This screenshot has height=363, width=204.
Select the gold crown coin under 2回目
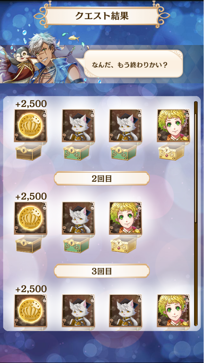[x=30, y=218]
